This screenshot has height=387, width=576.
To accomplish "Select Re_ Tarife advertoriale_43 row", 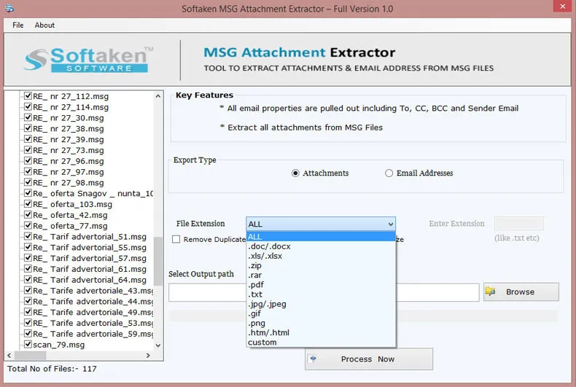I will (93, 291).
